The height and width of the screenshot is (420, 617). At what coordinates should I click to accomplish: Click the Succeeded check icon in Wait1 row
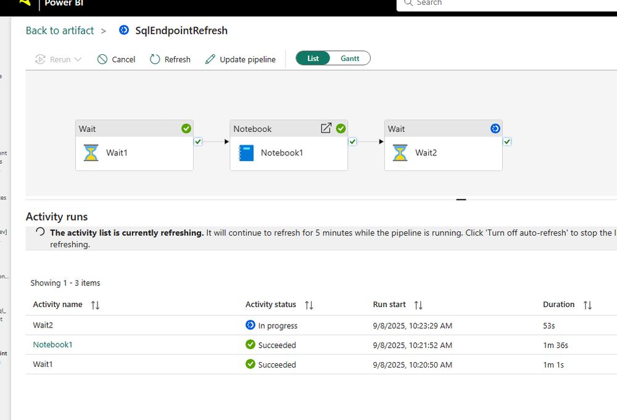click(251, 364)
